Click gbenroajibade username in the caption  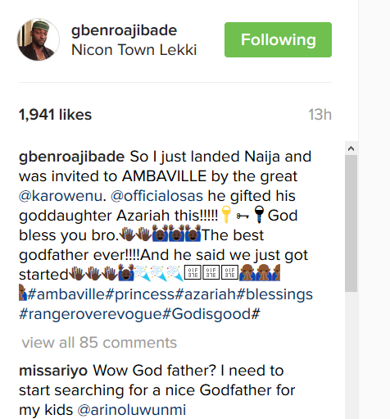[x=71, y=157]
